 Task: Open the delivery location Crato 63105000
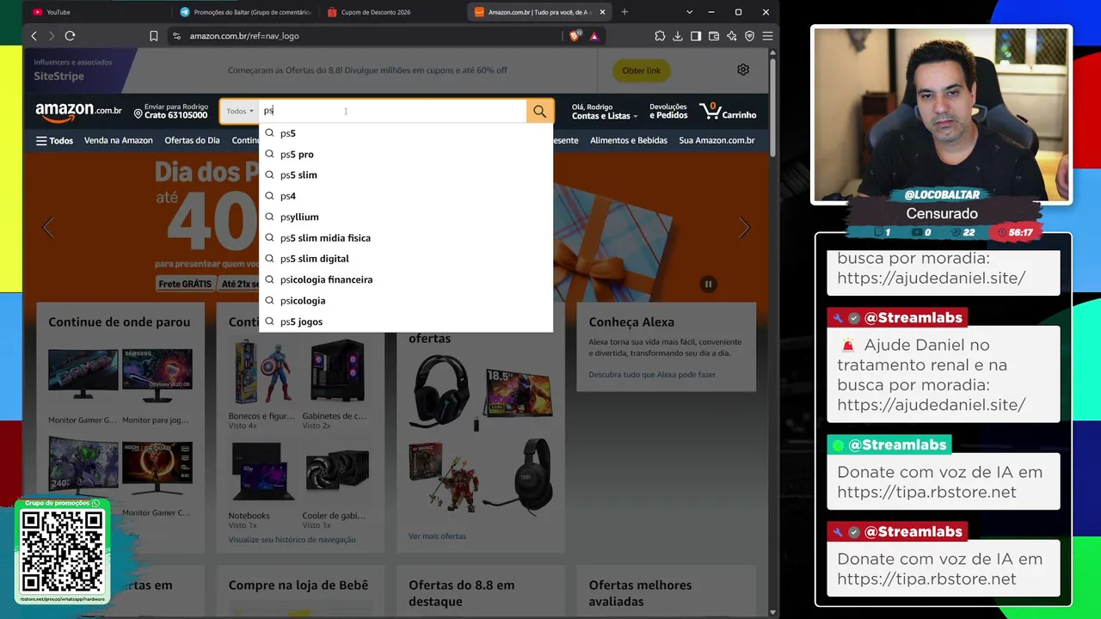coord(170,112)
